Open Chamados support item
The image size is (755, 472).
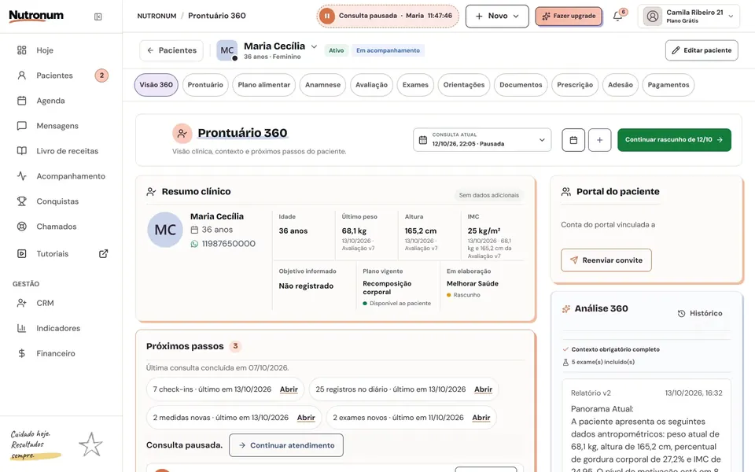(61, 227)
